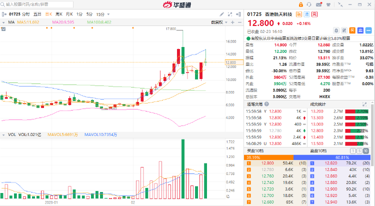The width and height of the screenshot is (375, 206).
Task: Click the shrink window arrows icon
Action: tap(340, 4)
